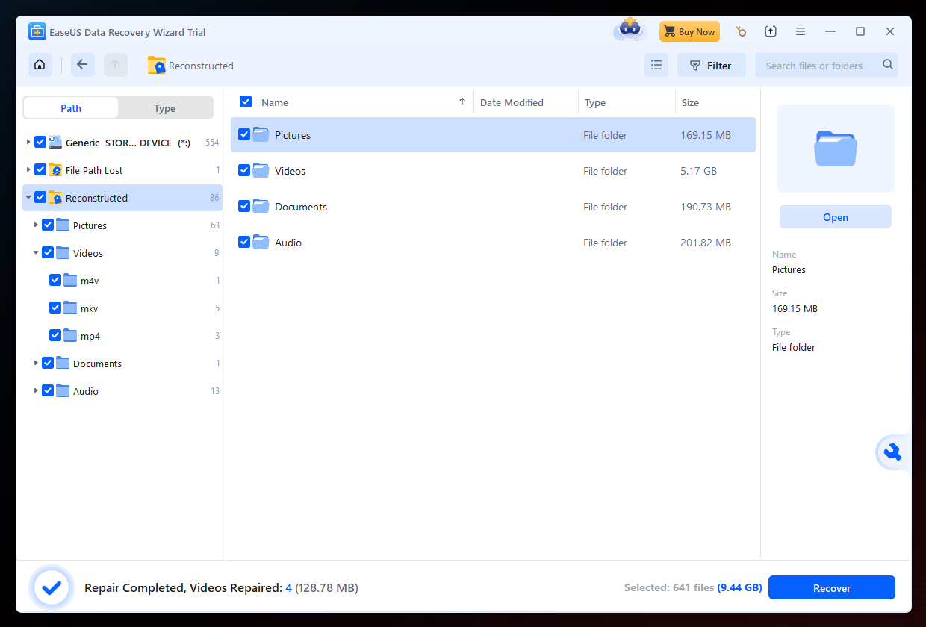
Task: Uncheck the select-all checkbox in header
Action: (x=246, y=102)
